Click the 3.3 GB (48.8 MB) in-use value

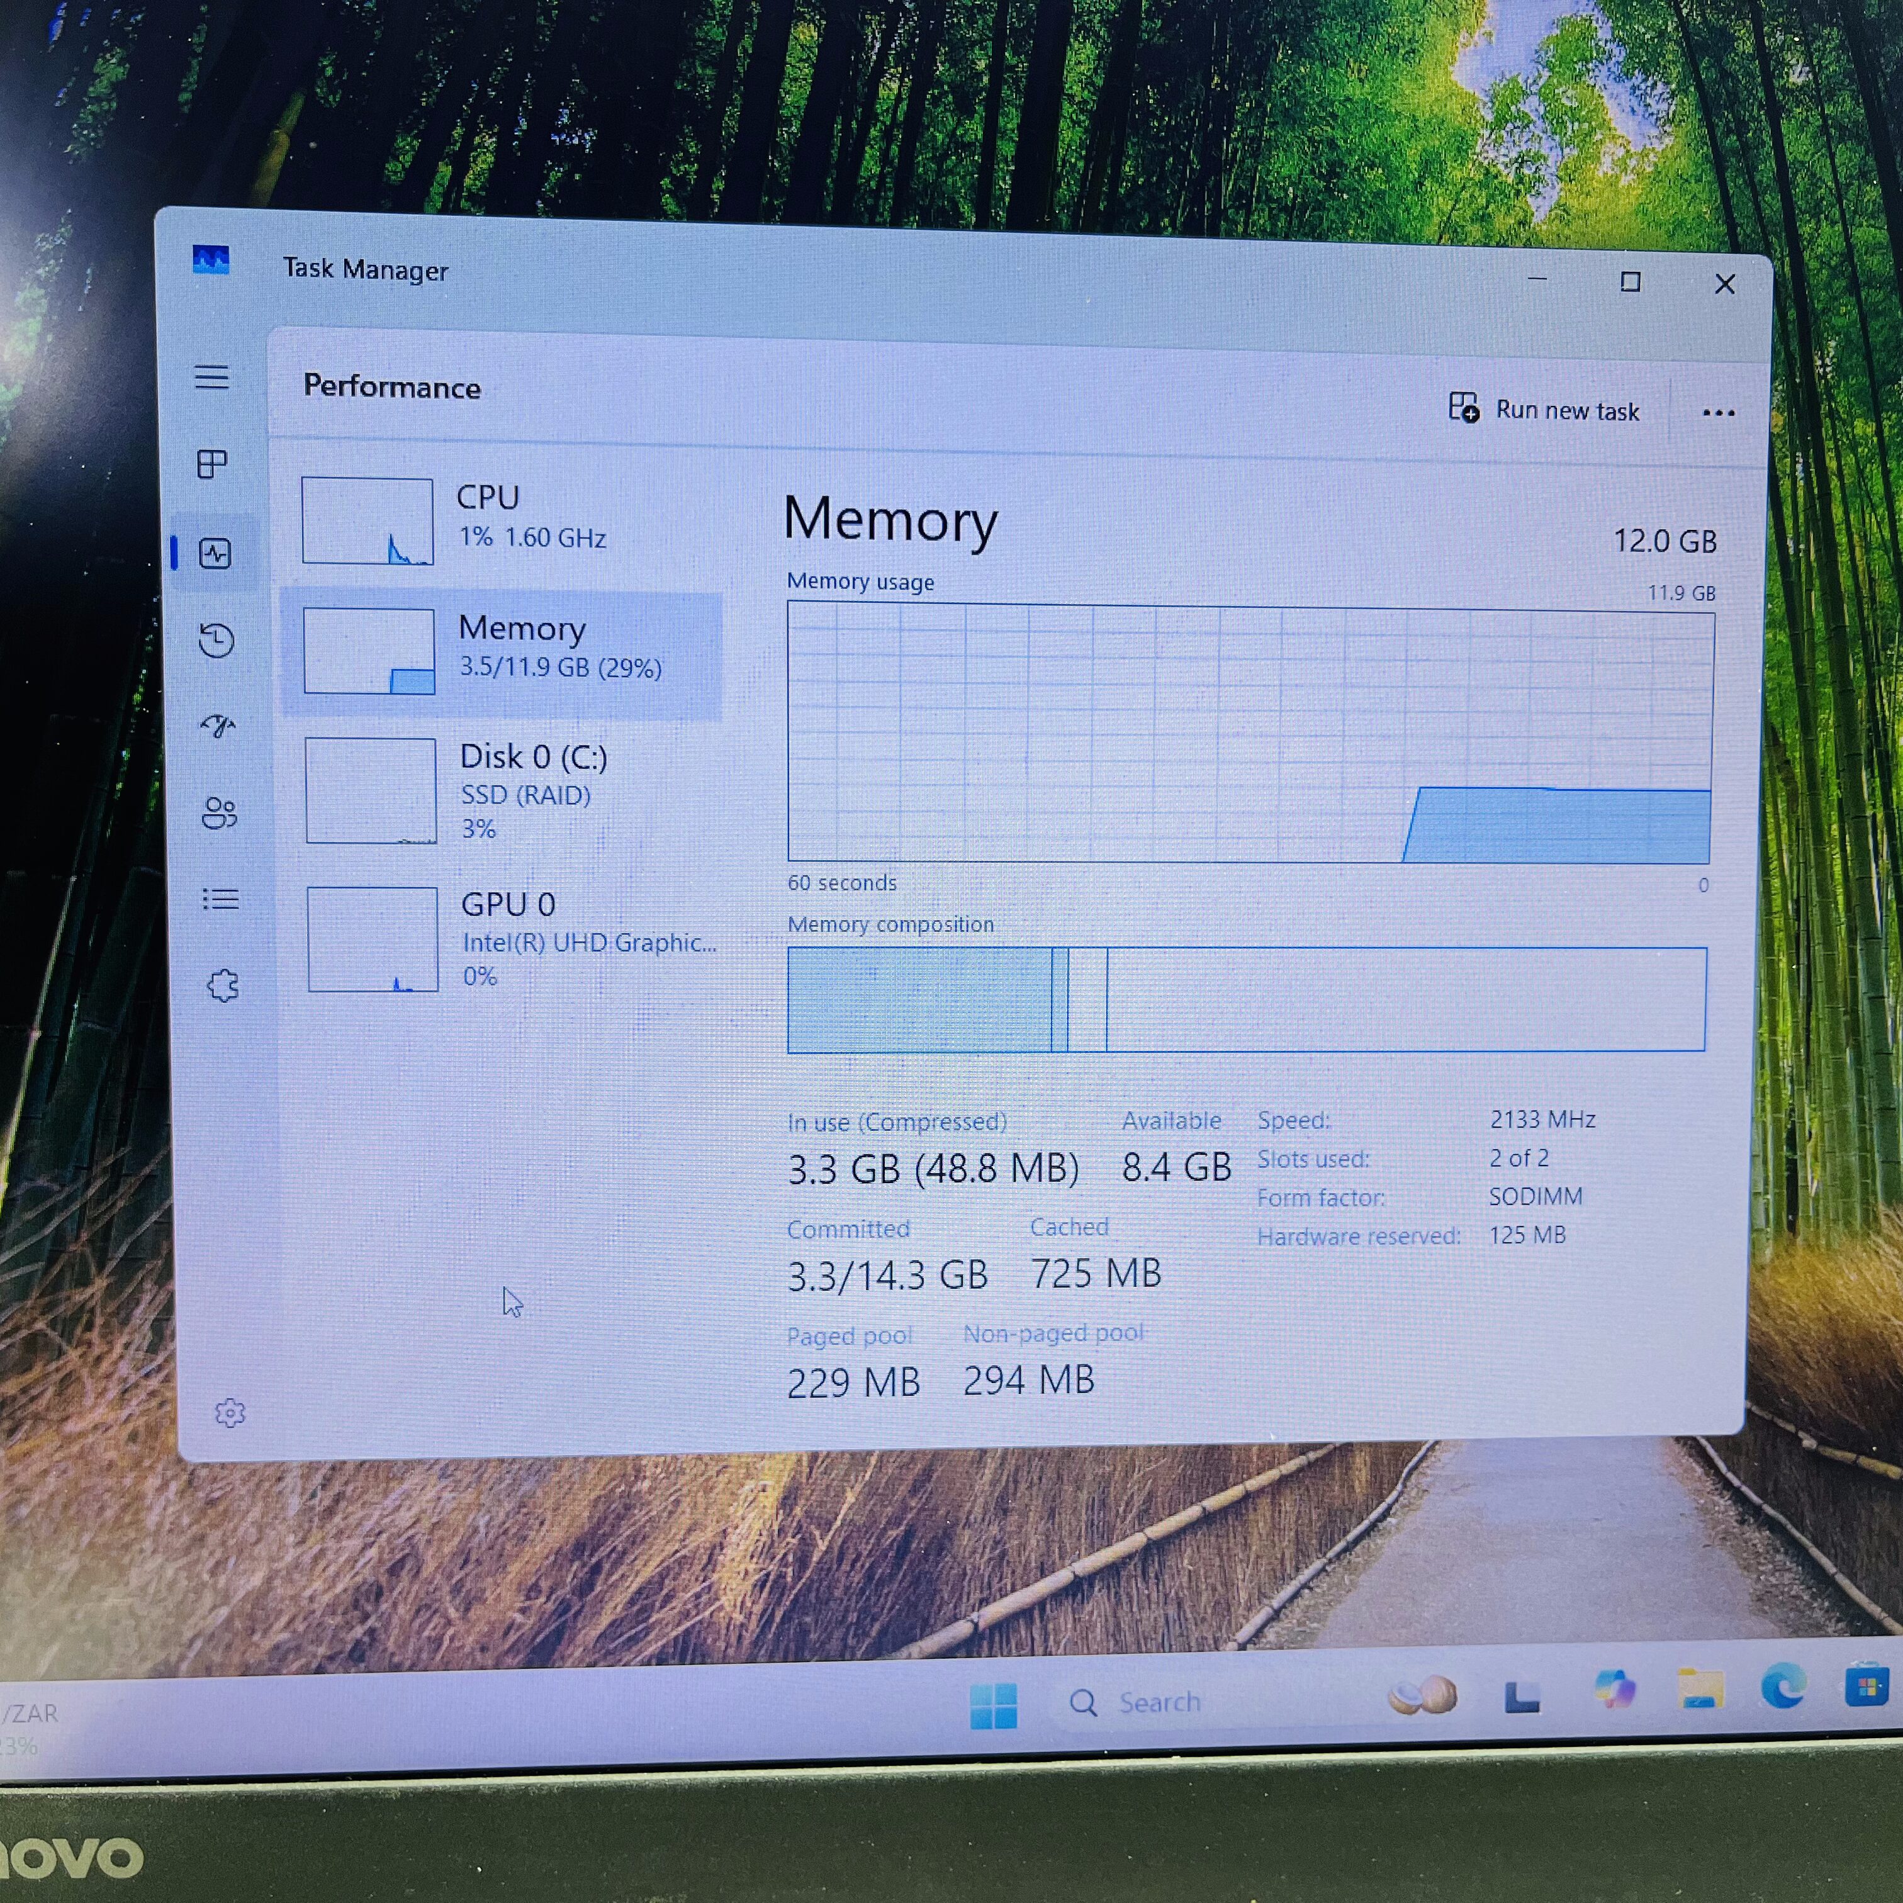point(933,1168)
